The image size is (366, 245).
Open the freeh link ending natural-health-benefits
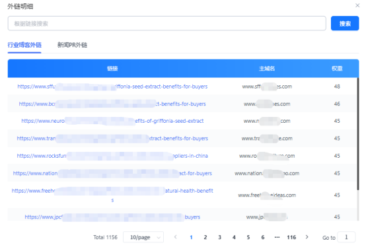(112, 195)
